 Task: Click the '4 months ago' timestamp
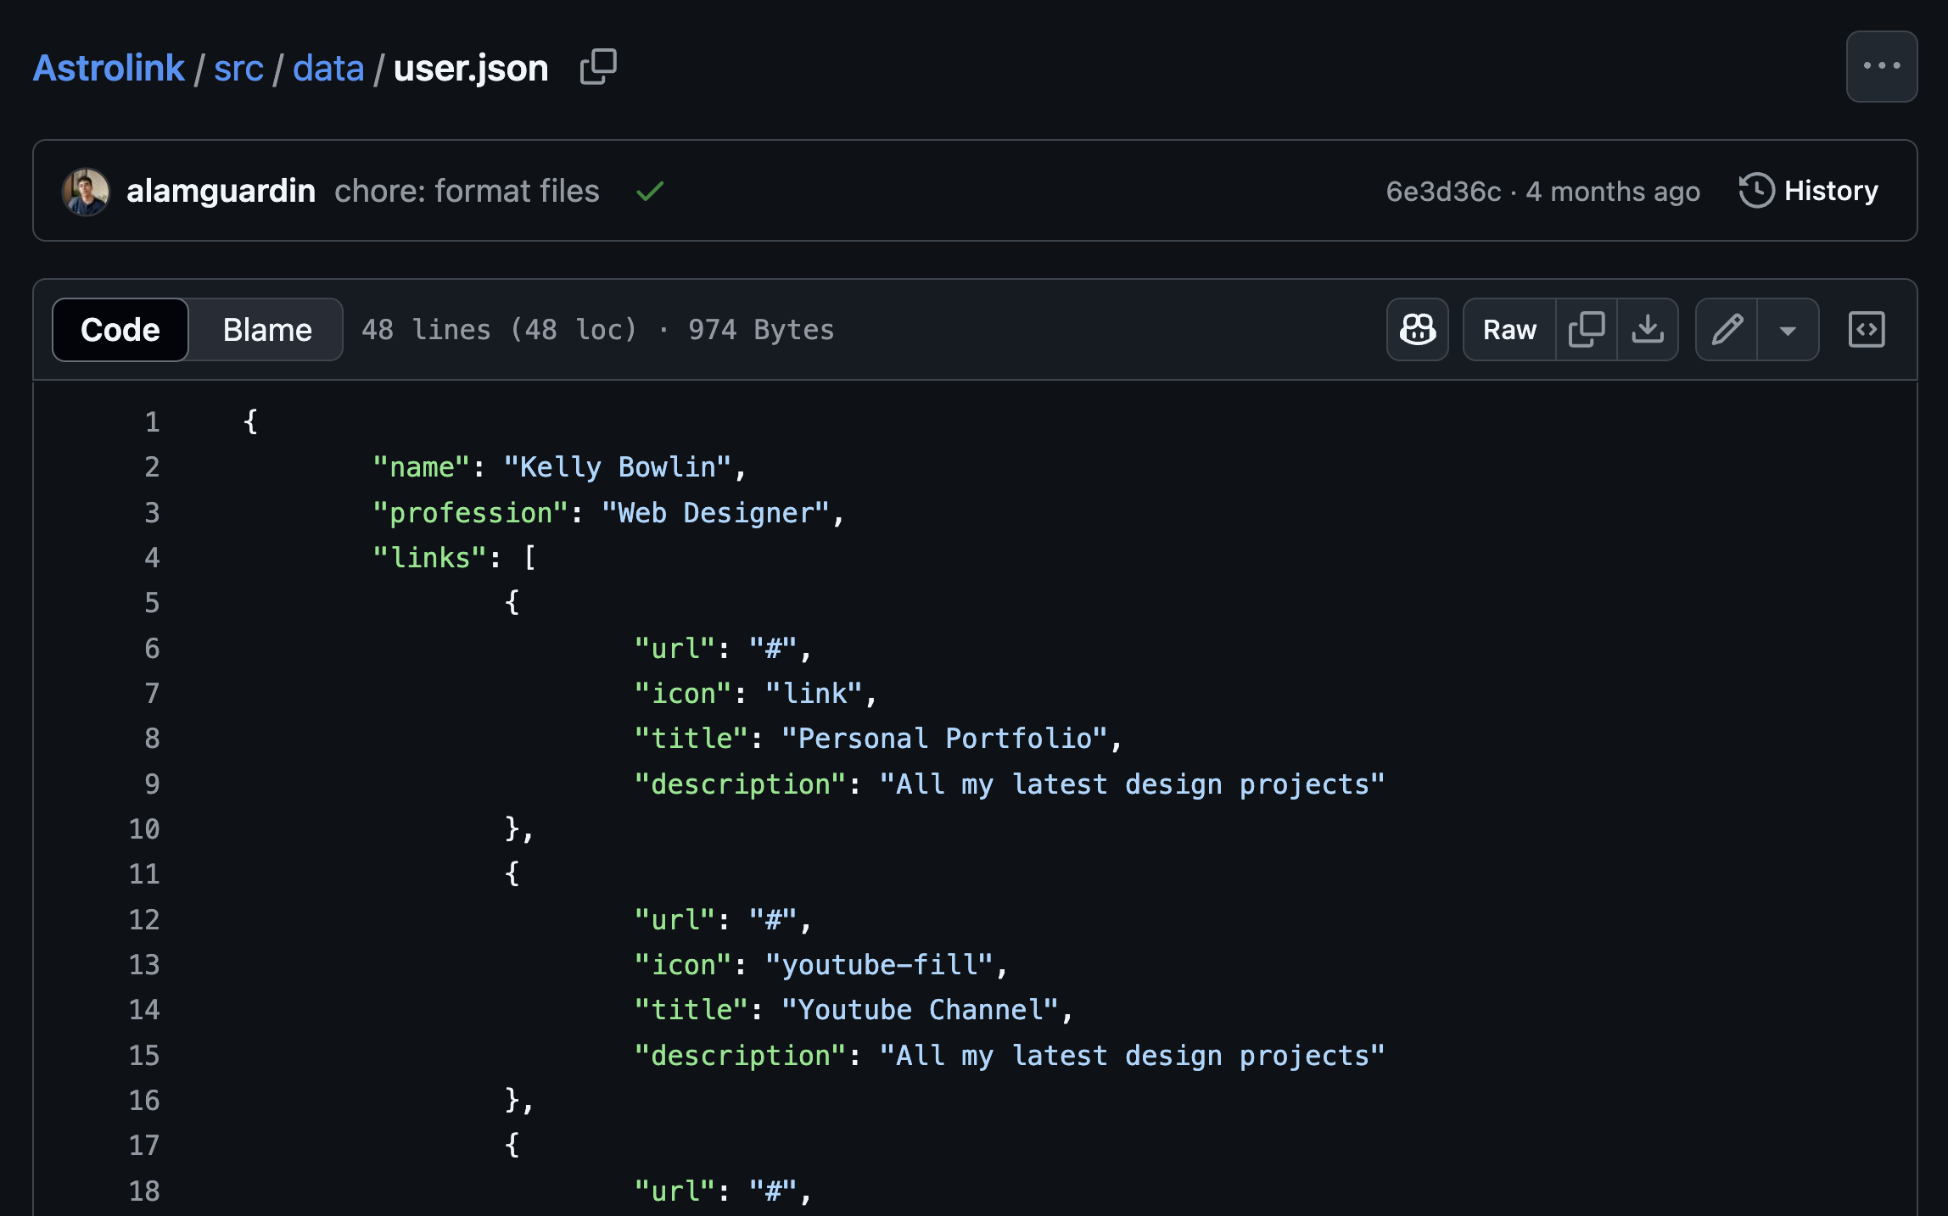pos(1613,192)
